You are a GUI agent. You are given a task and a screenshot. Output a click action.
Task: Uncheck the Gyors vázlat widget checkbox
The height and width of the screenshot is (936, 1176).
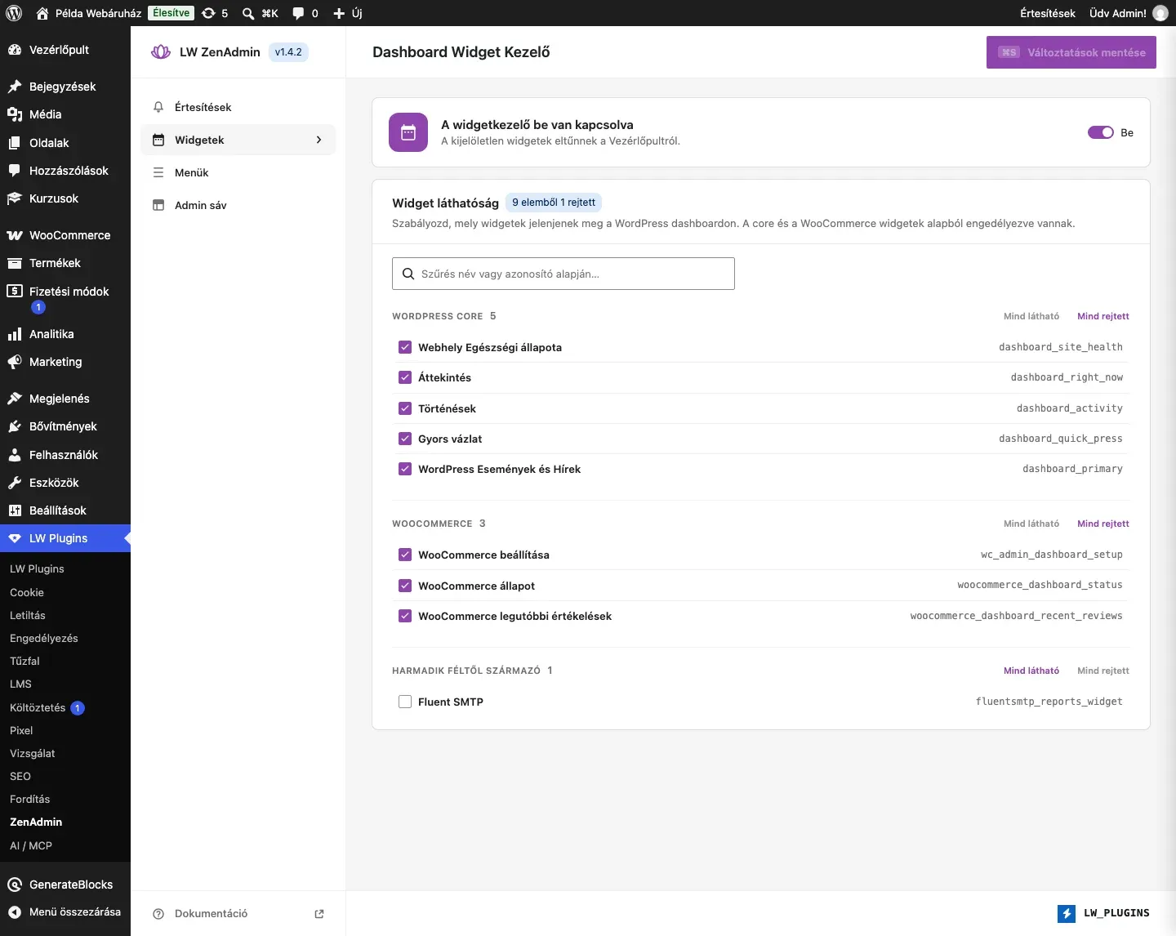click(405, 439)
